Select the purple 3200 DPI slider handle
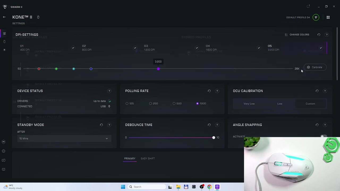This screenshot has height=191, width=340. pyautogui.click(x=158, y=69)
